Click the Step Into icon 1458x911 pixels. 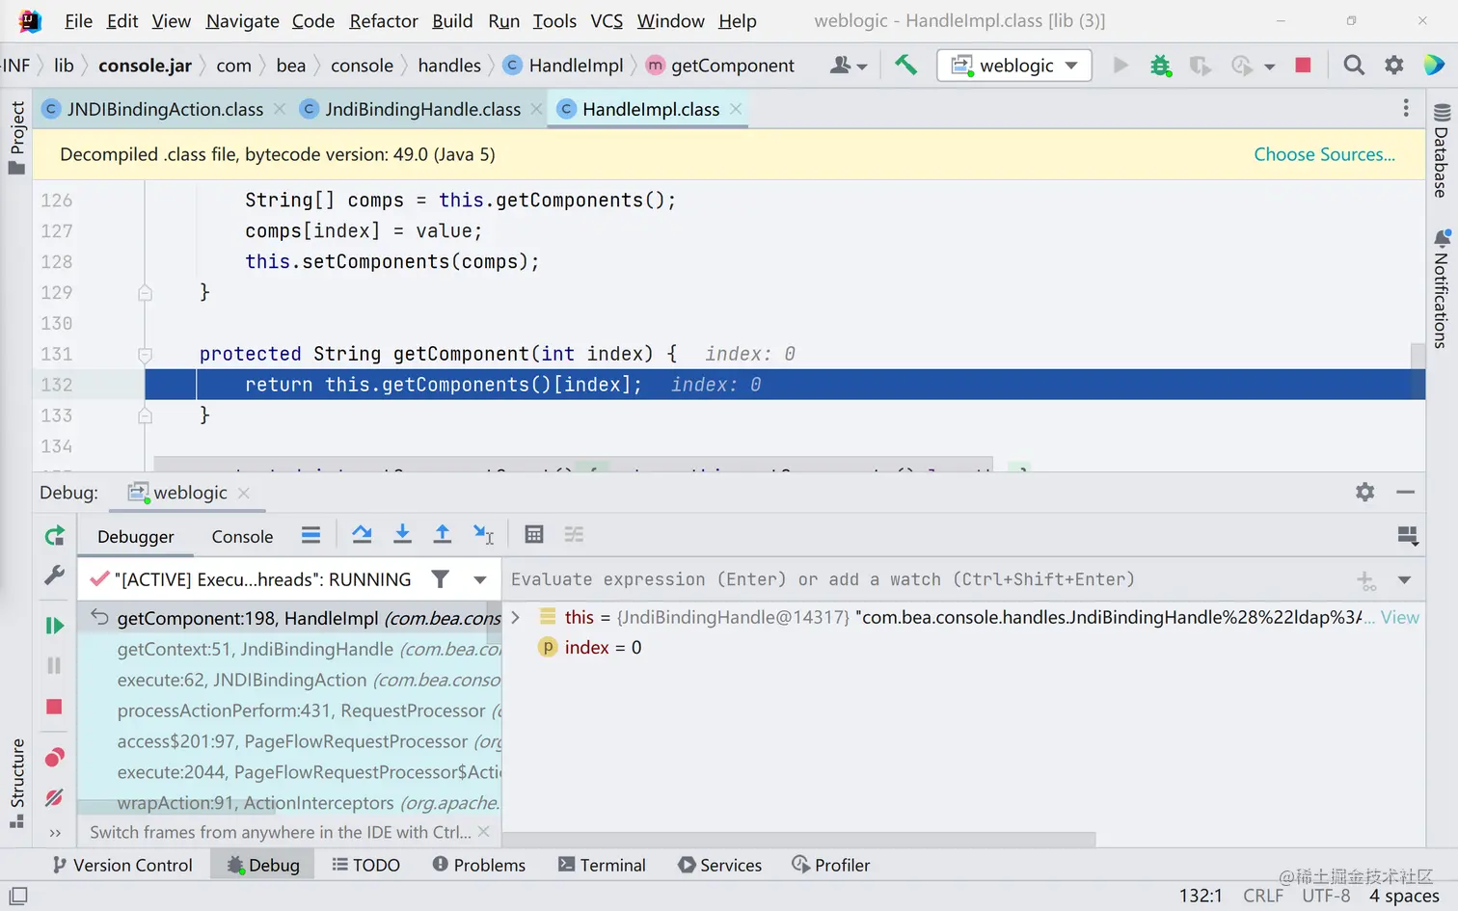tap(403, 534)
